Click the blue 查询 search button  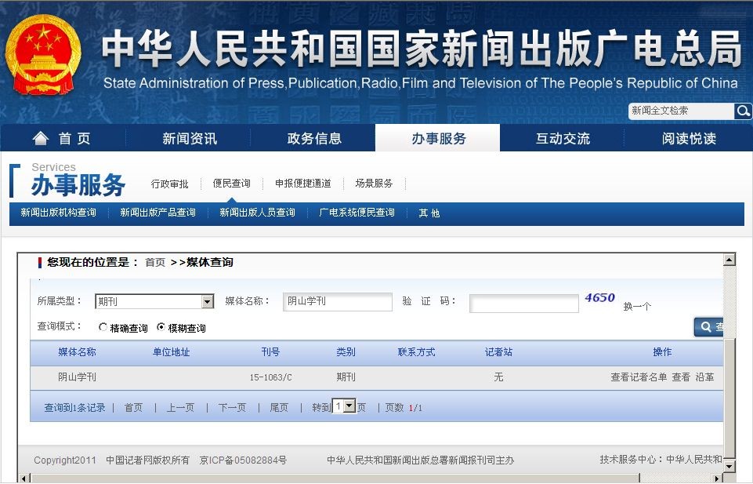click(709, 327)
